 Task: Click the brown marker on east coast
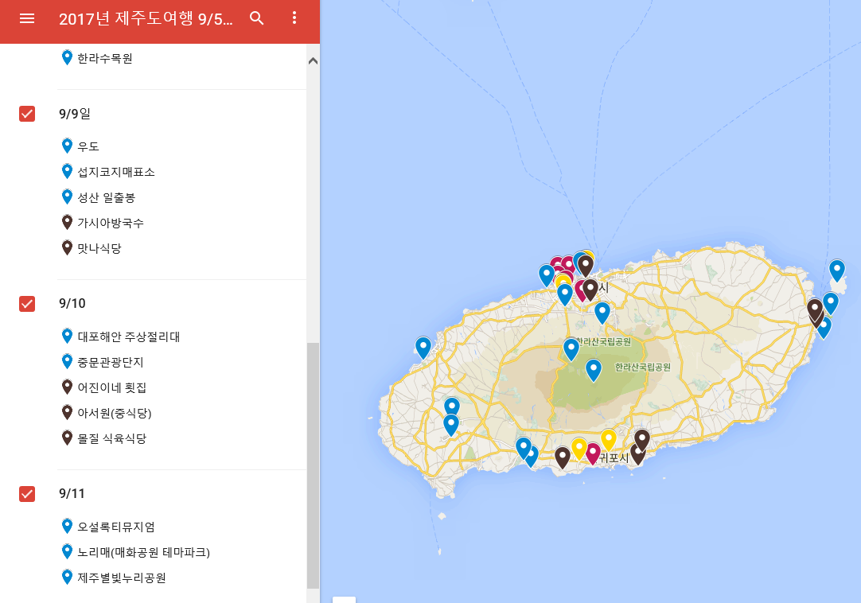[x=814, y=309]
